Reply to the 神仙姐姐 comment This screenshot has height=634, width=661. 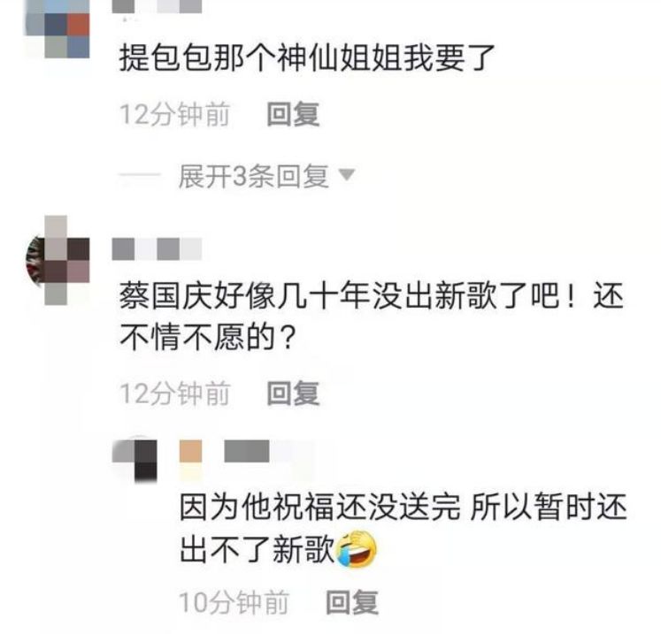tap(293, 114)
